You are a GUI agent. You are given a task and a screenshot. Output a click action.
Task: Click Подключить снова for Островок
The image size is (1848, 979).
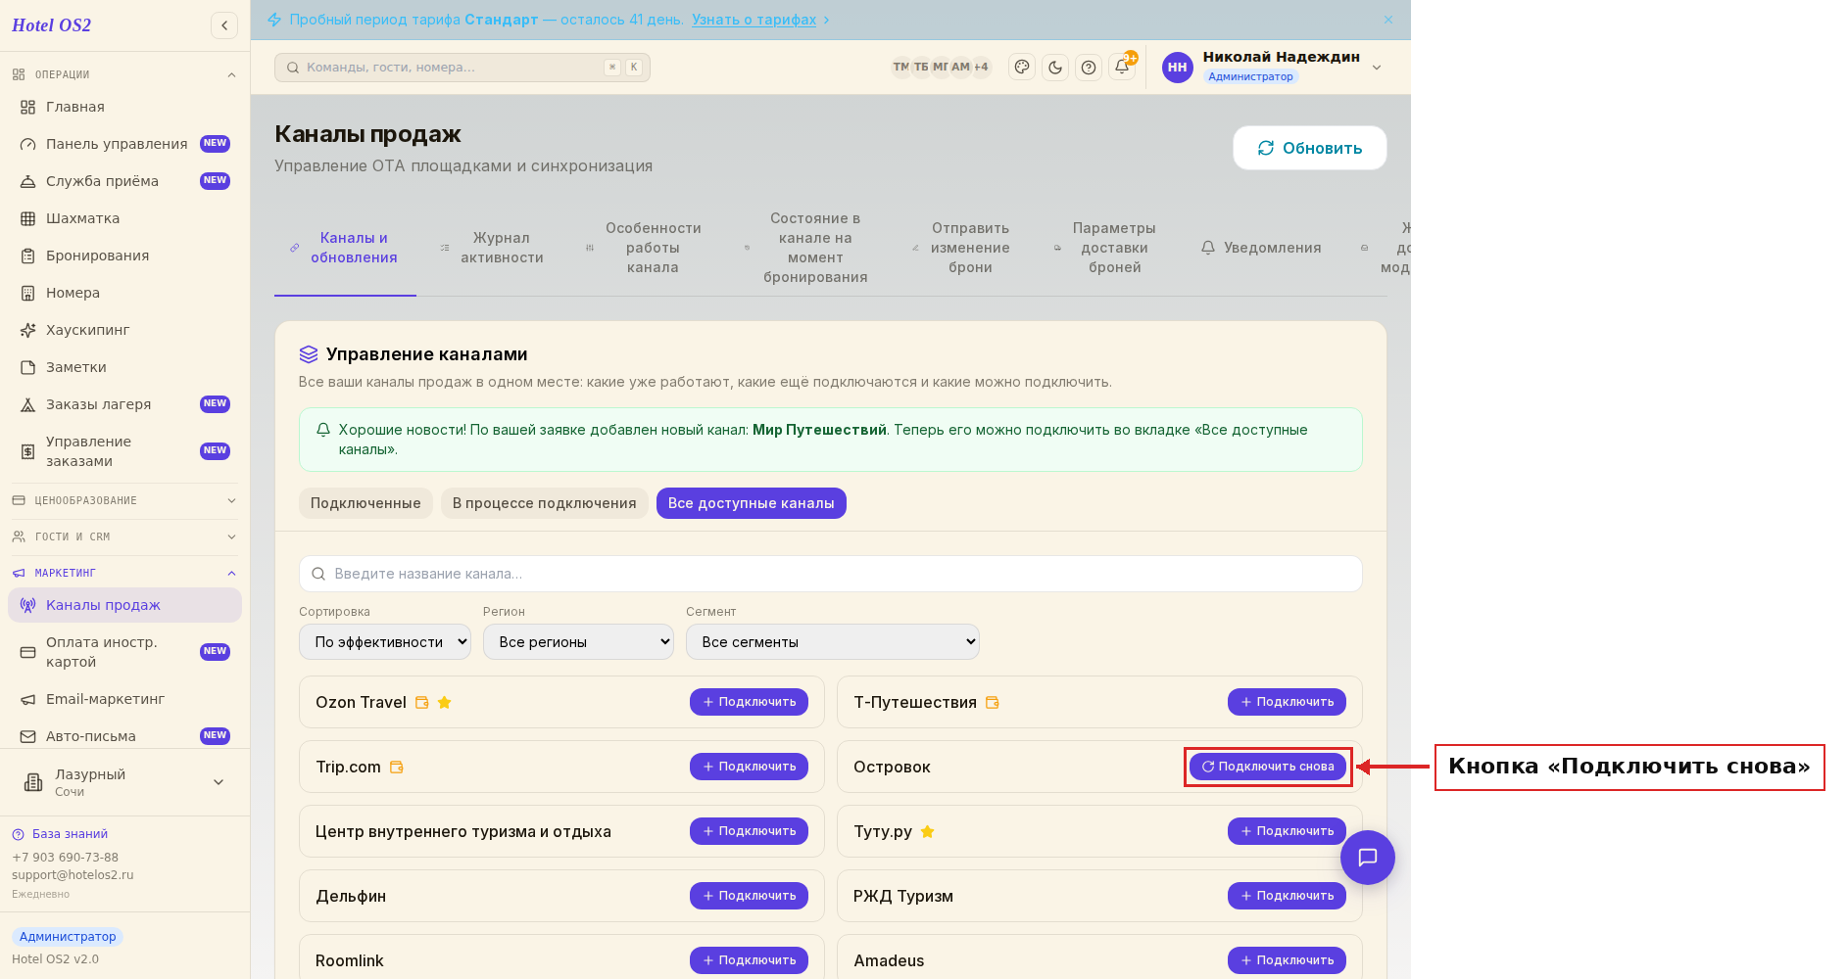pos(1268,767)
